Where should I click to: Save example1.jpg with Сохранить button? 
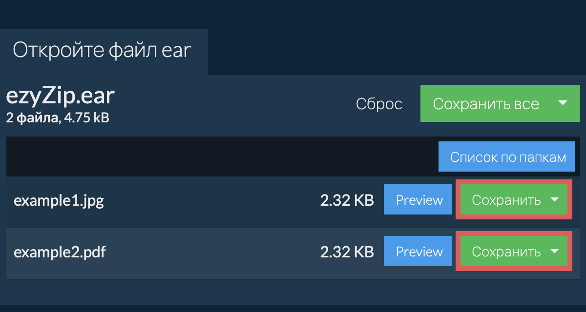[506, 200]
